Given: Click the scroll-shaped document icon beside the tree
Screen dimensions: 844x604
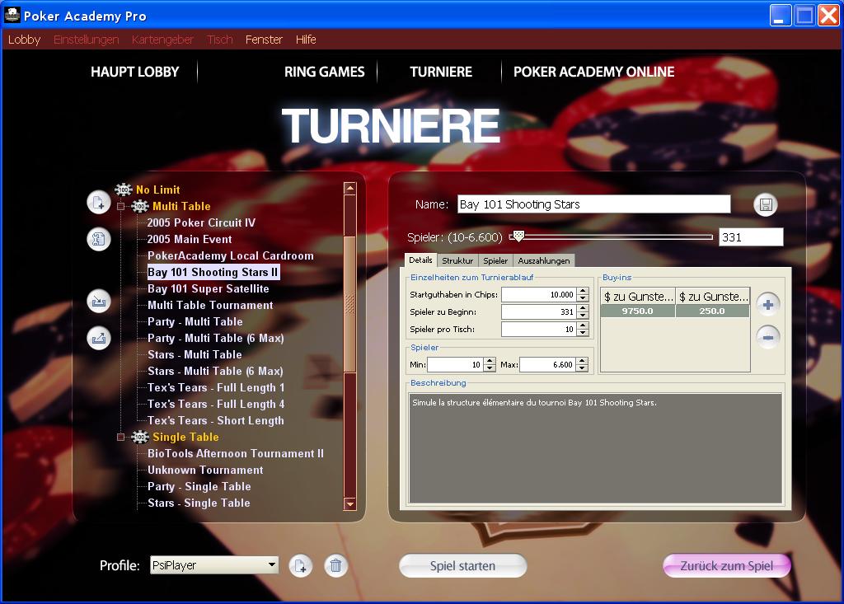Looking at the screenshot, I should pyautogui.click(x=99, y=239).
